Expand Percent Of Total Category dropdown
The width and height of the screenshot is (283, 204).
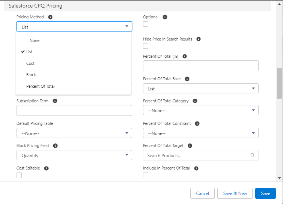[200, 111]
